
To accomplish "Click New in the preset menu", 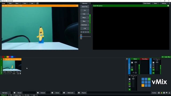I will (10, 3).
